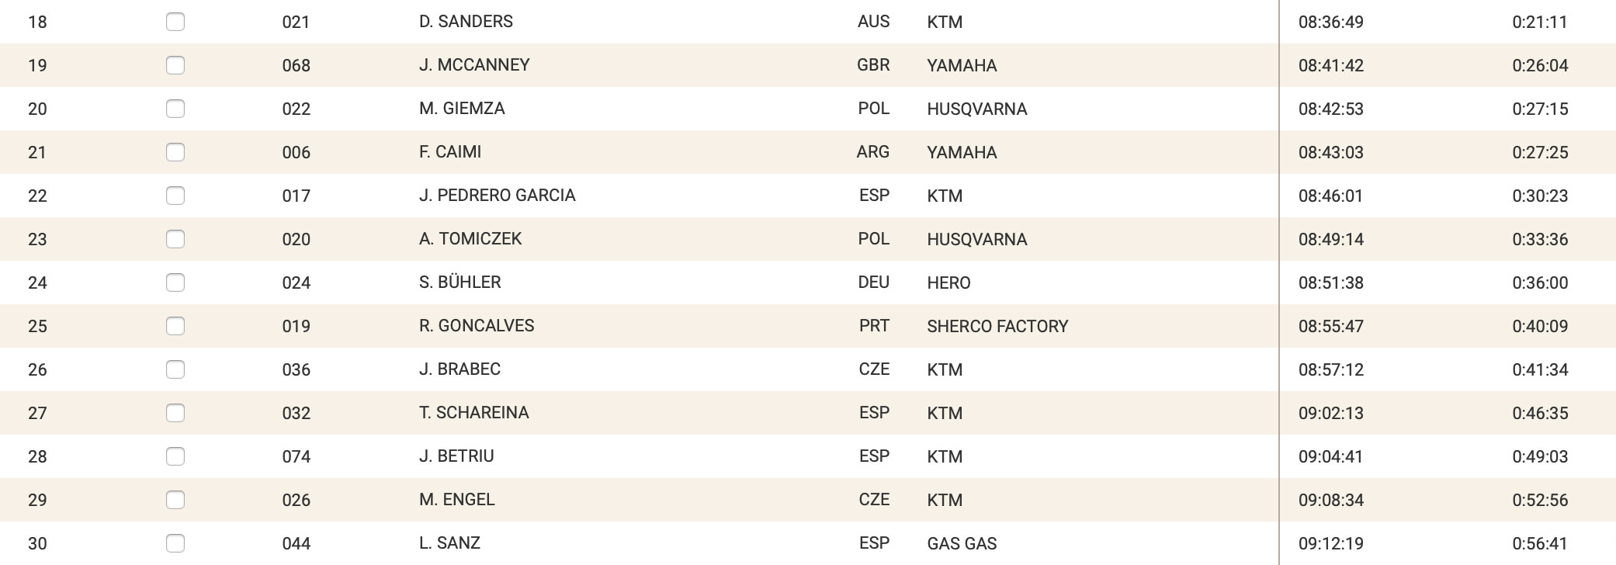Viewport: 1616px width, 565px height.
Task: Select the checkbox for M. Engel
Action: pyautogui.click(x=175, y=500)
